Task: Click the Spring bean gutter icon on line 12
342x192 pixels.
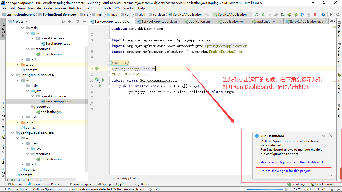Action: tap(97, 69)
